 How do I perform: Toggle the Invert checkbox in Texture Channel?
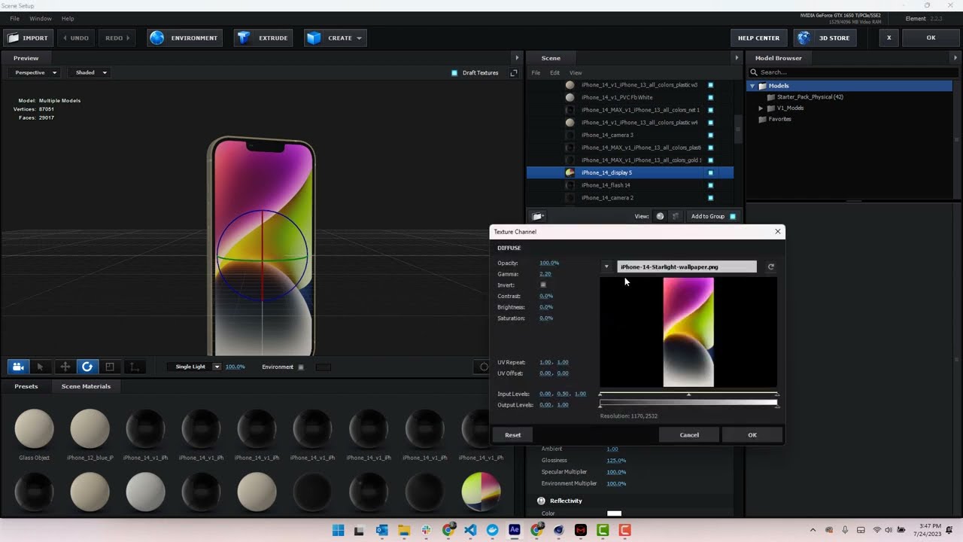click(543, 285)
